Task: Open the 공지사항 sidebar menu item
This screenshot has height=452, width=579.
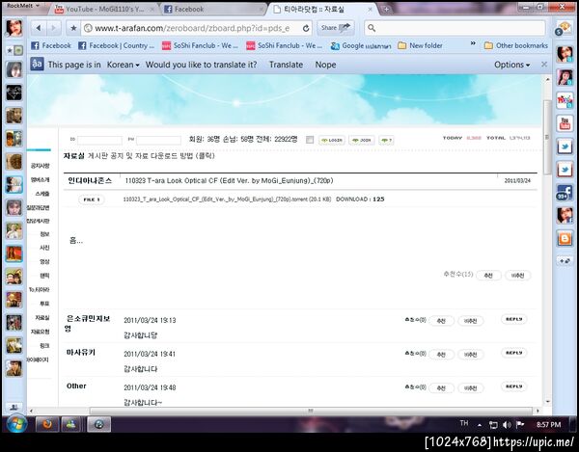Action: (x=40, y=166)
